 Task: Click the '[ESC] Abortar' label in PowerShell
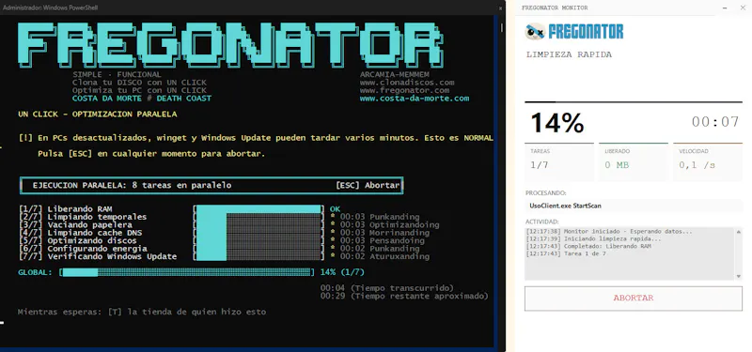click(368, 185)
